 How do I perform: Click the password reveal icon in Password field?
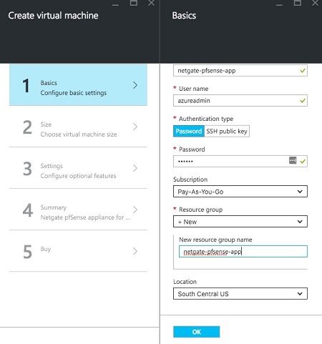[293, 160]
